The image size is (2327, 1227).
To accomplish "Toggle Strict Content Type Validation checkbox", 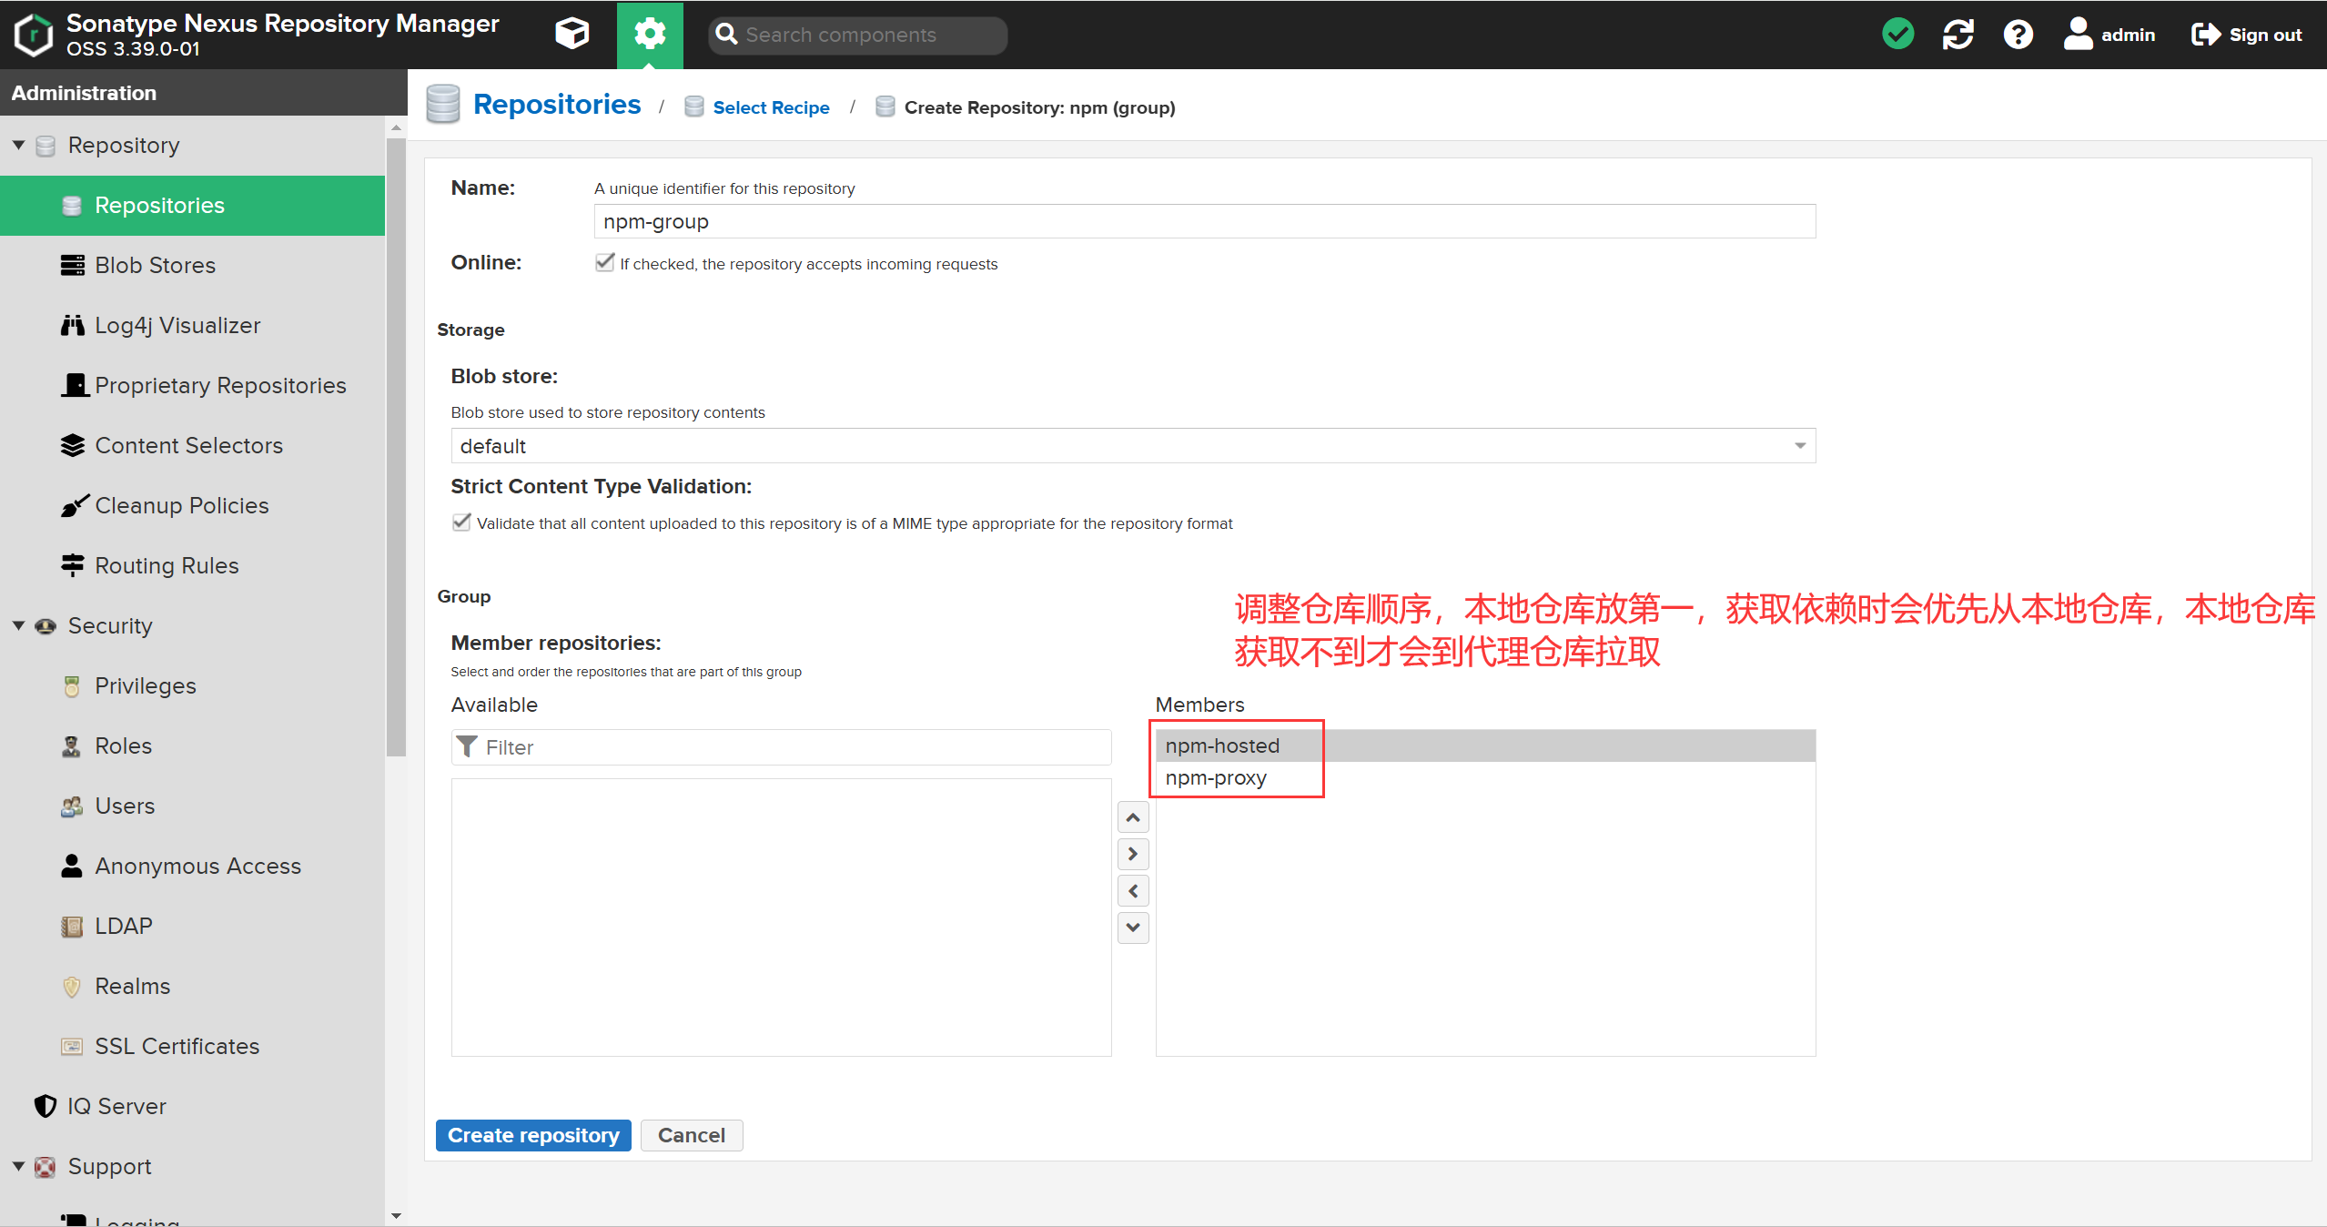I will tap(461, 522).
